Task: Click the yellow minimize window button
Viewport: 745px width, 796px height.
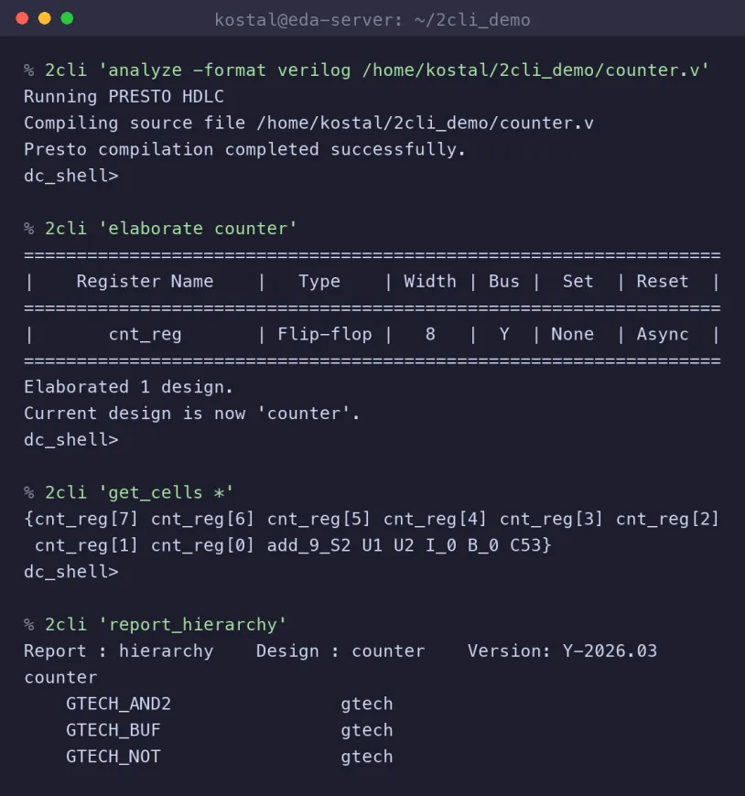Action: 45,19
